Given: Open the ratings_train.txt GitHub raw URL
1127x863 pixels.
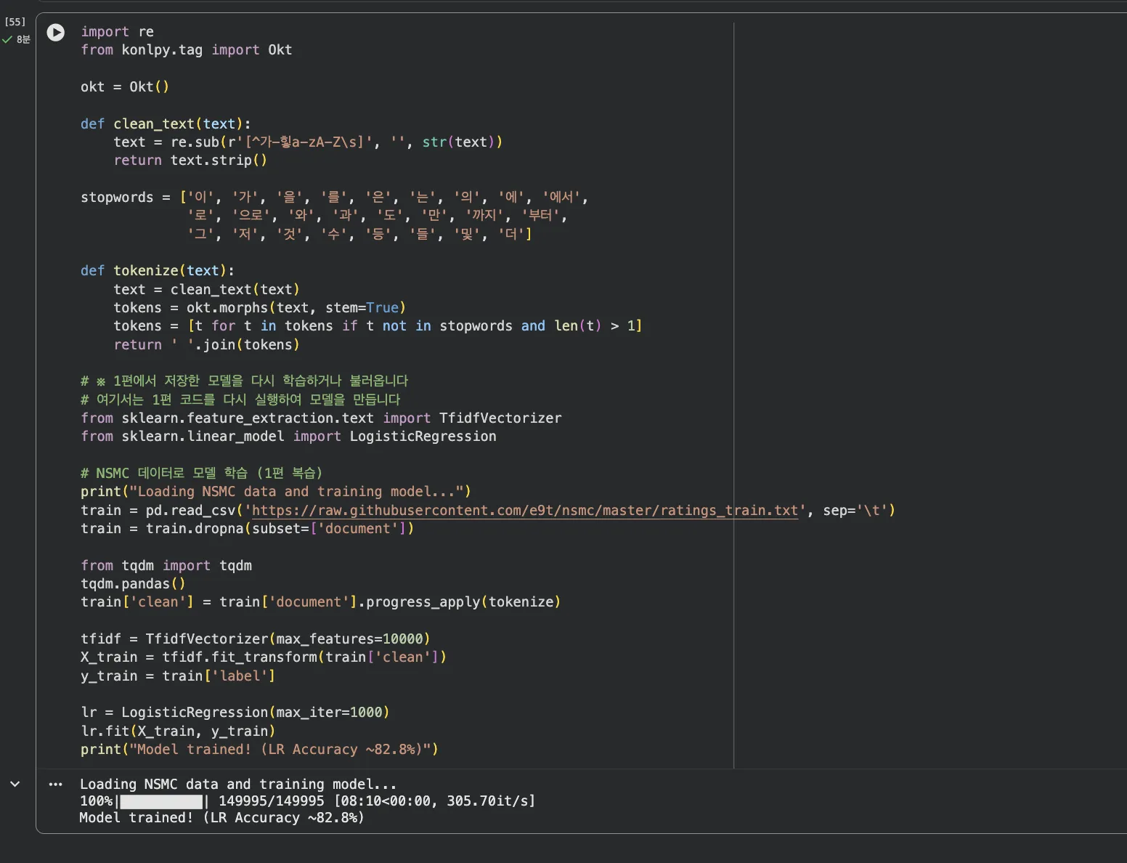Looking at the screenshot, I should [x=524, y=511].
